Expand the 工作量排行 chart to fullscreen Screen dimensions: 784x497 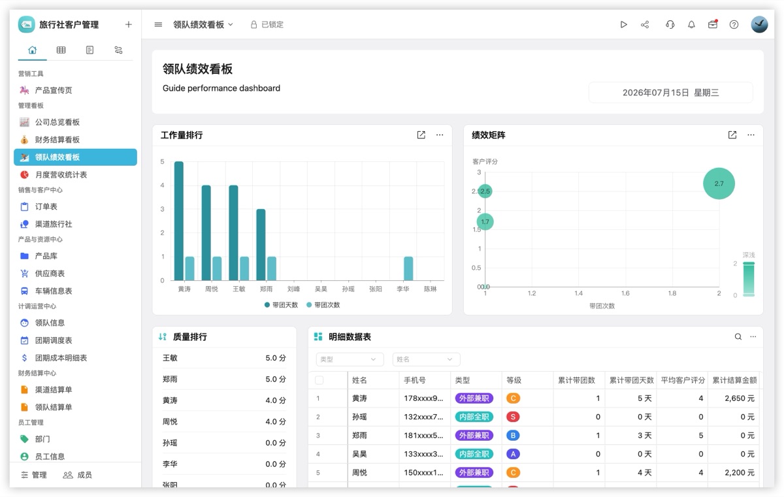421,135
